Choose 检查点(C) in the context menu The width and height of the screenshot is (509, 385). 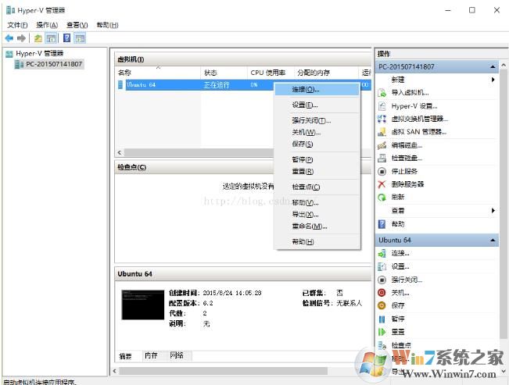[x=317, y=187]
